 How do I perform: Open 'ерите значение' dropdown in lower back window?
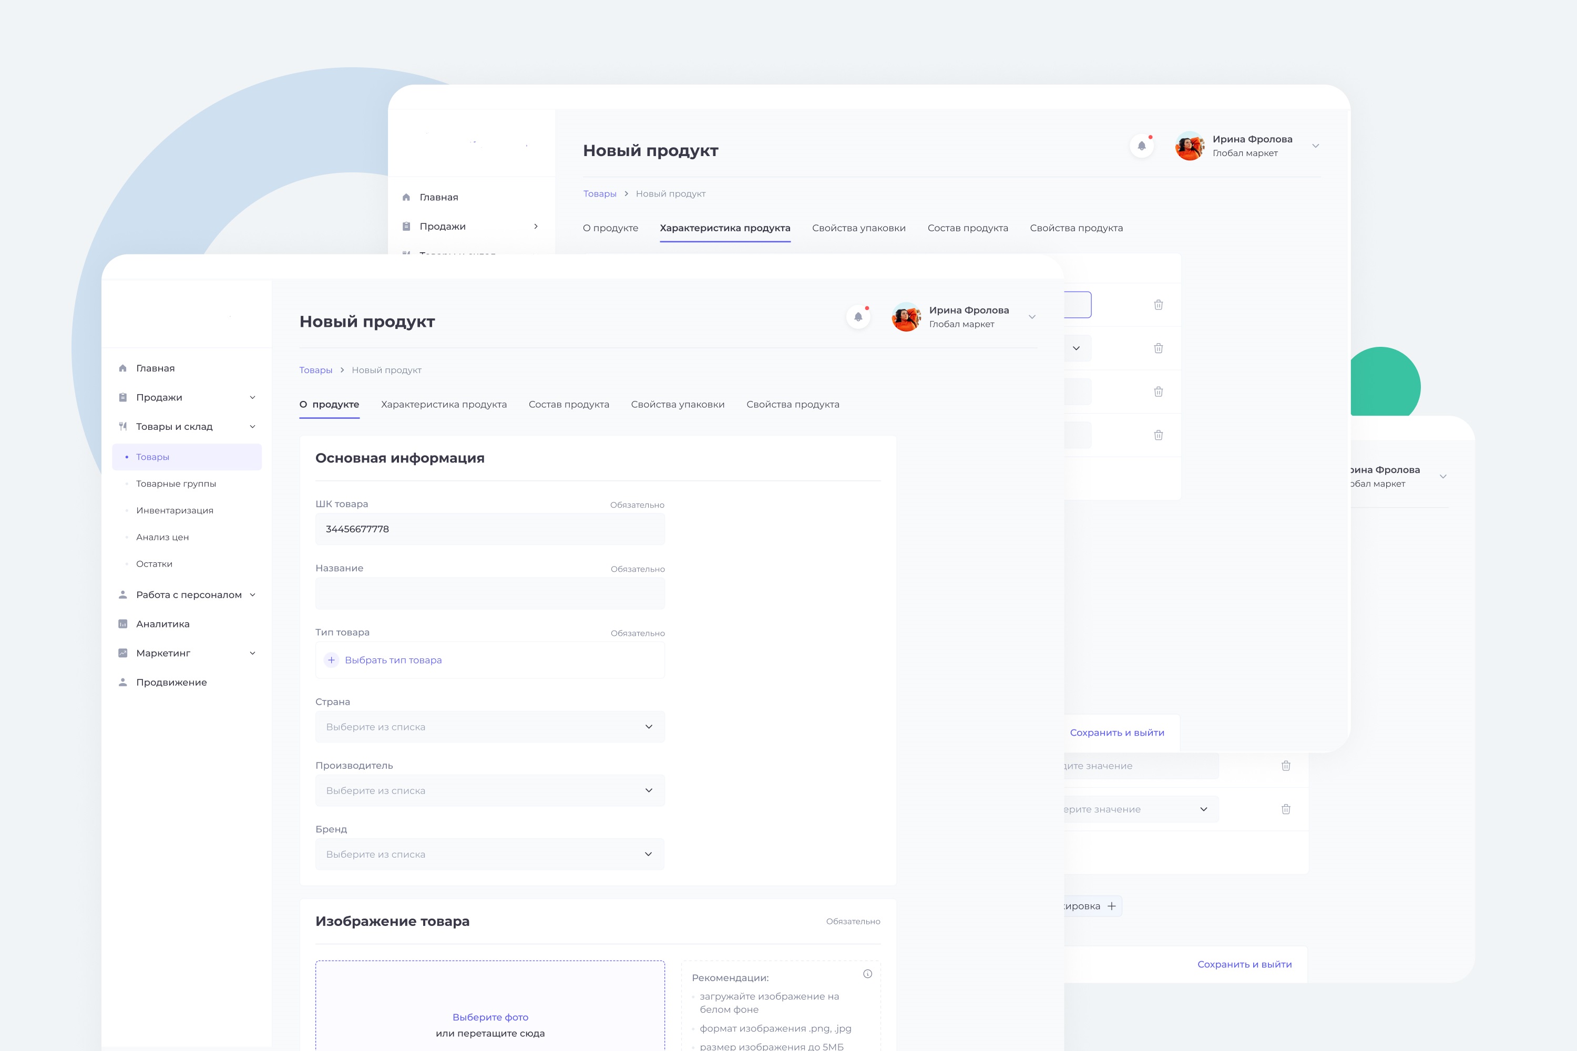[1141, 810]
